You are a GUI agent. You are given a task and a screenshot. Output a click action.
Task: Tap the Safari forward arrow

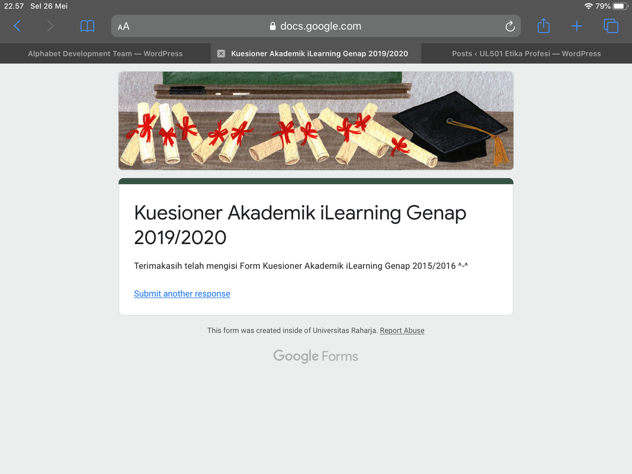(50, 26)
